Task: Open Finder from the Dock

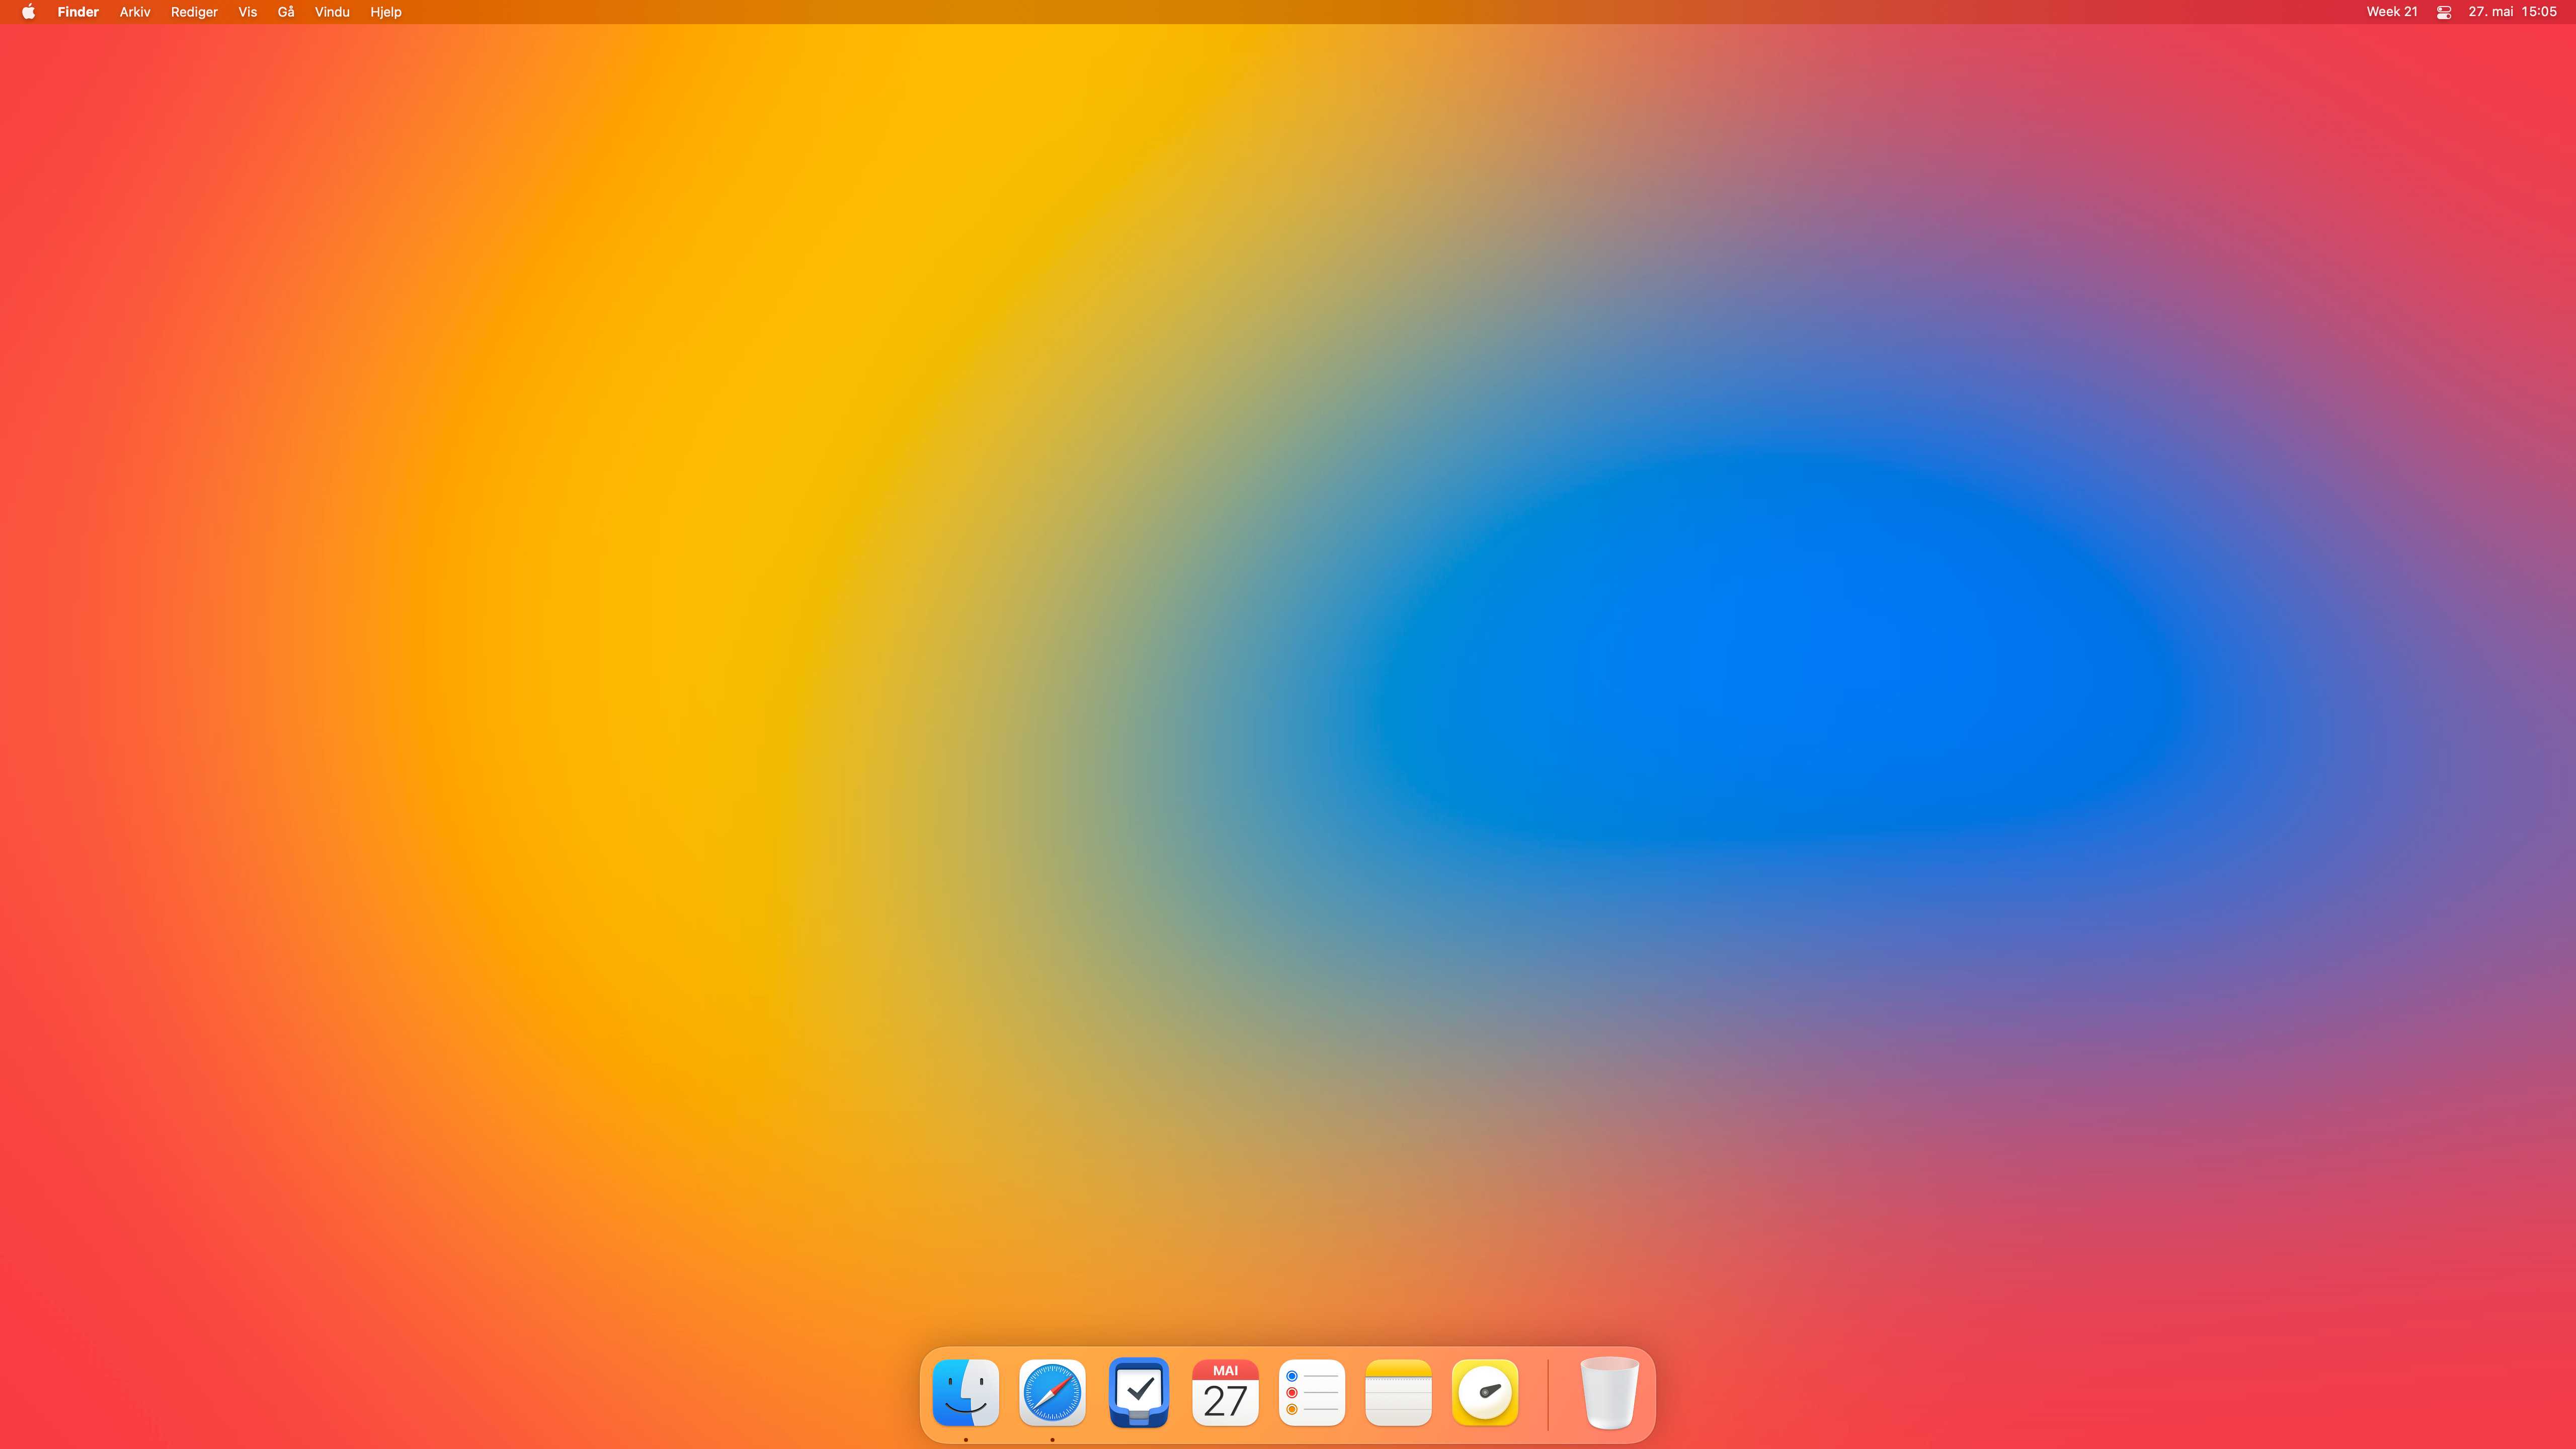Action: (965, 1392)
